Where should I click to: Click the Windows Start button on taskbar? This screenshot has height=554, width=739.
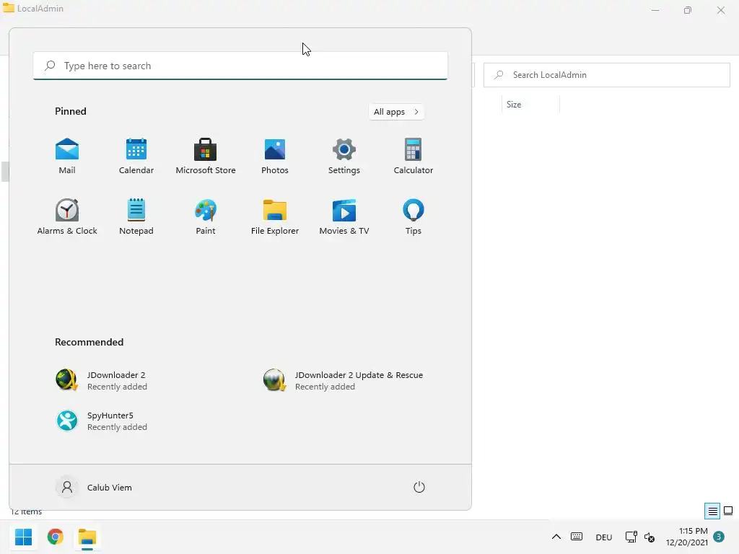(x=23, y=537)
